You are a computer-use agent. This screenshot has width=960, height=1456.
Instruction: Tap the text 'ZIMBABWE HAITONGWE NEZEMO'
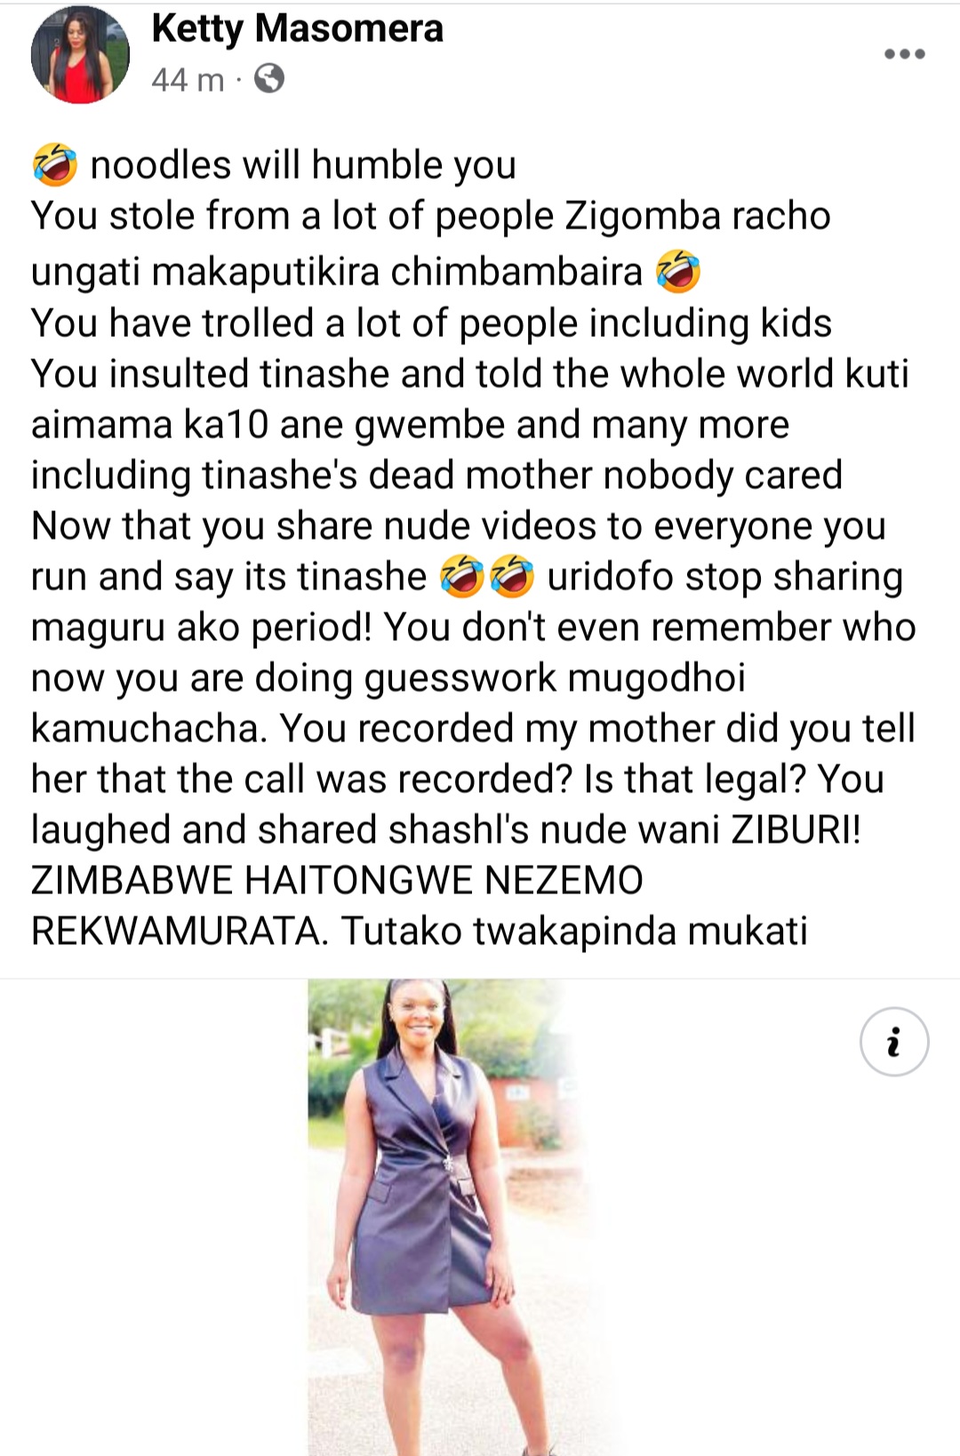[337, 881]
